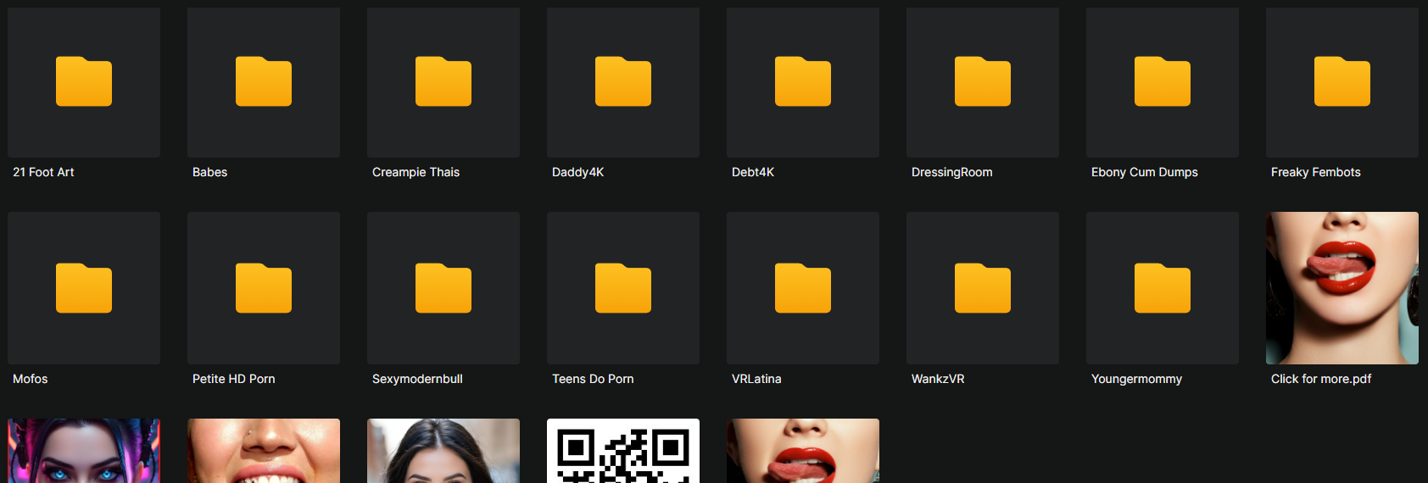Click the 'Click for more.pdf' file name

click(x=1320, y=379)
